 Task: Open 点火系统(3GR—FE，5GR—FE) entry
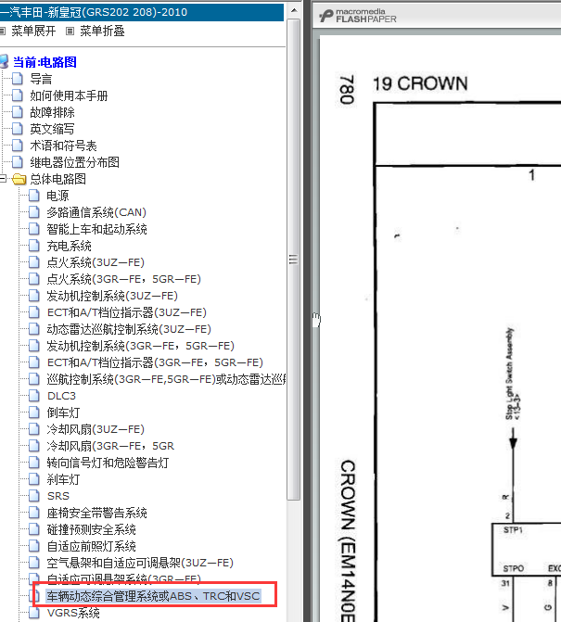pos(123,279)
